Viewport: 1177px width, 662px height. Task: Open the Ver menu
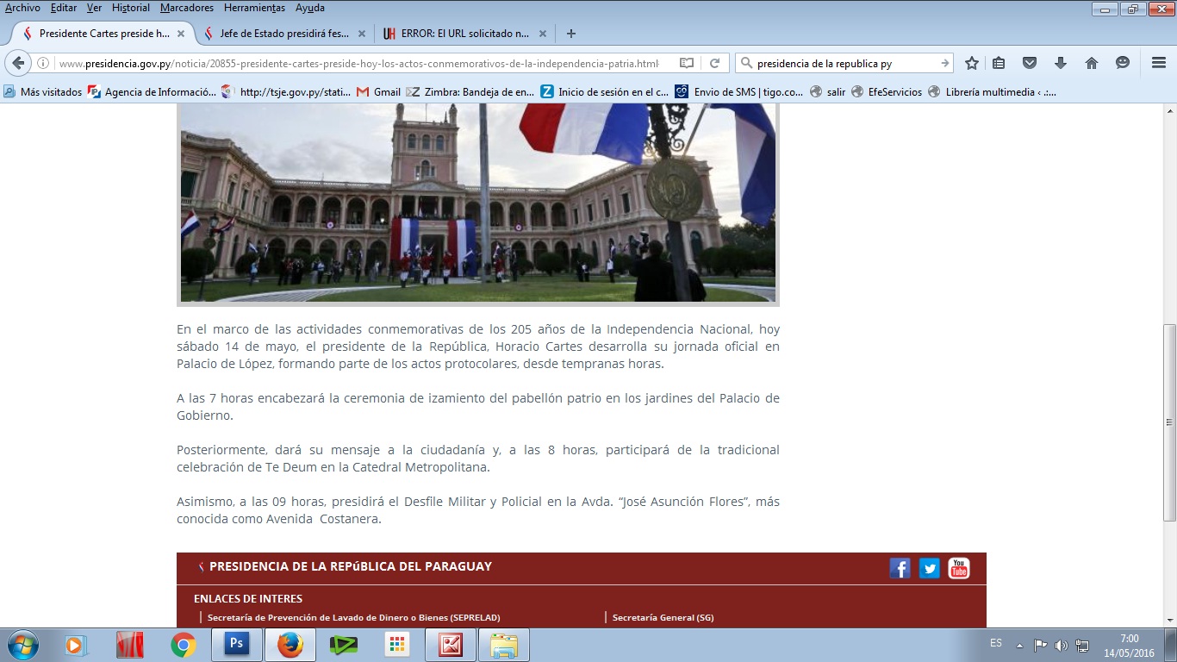(x=95, y=8)
